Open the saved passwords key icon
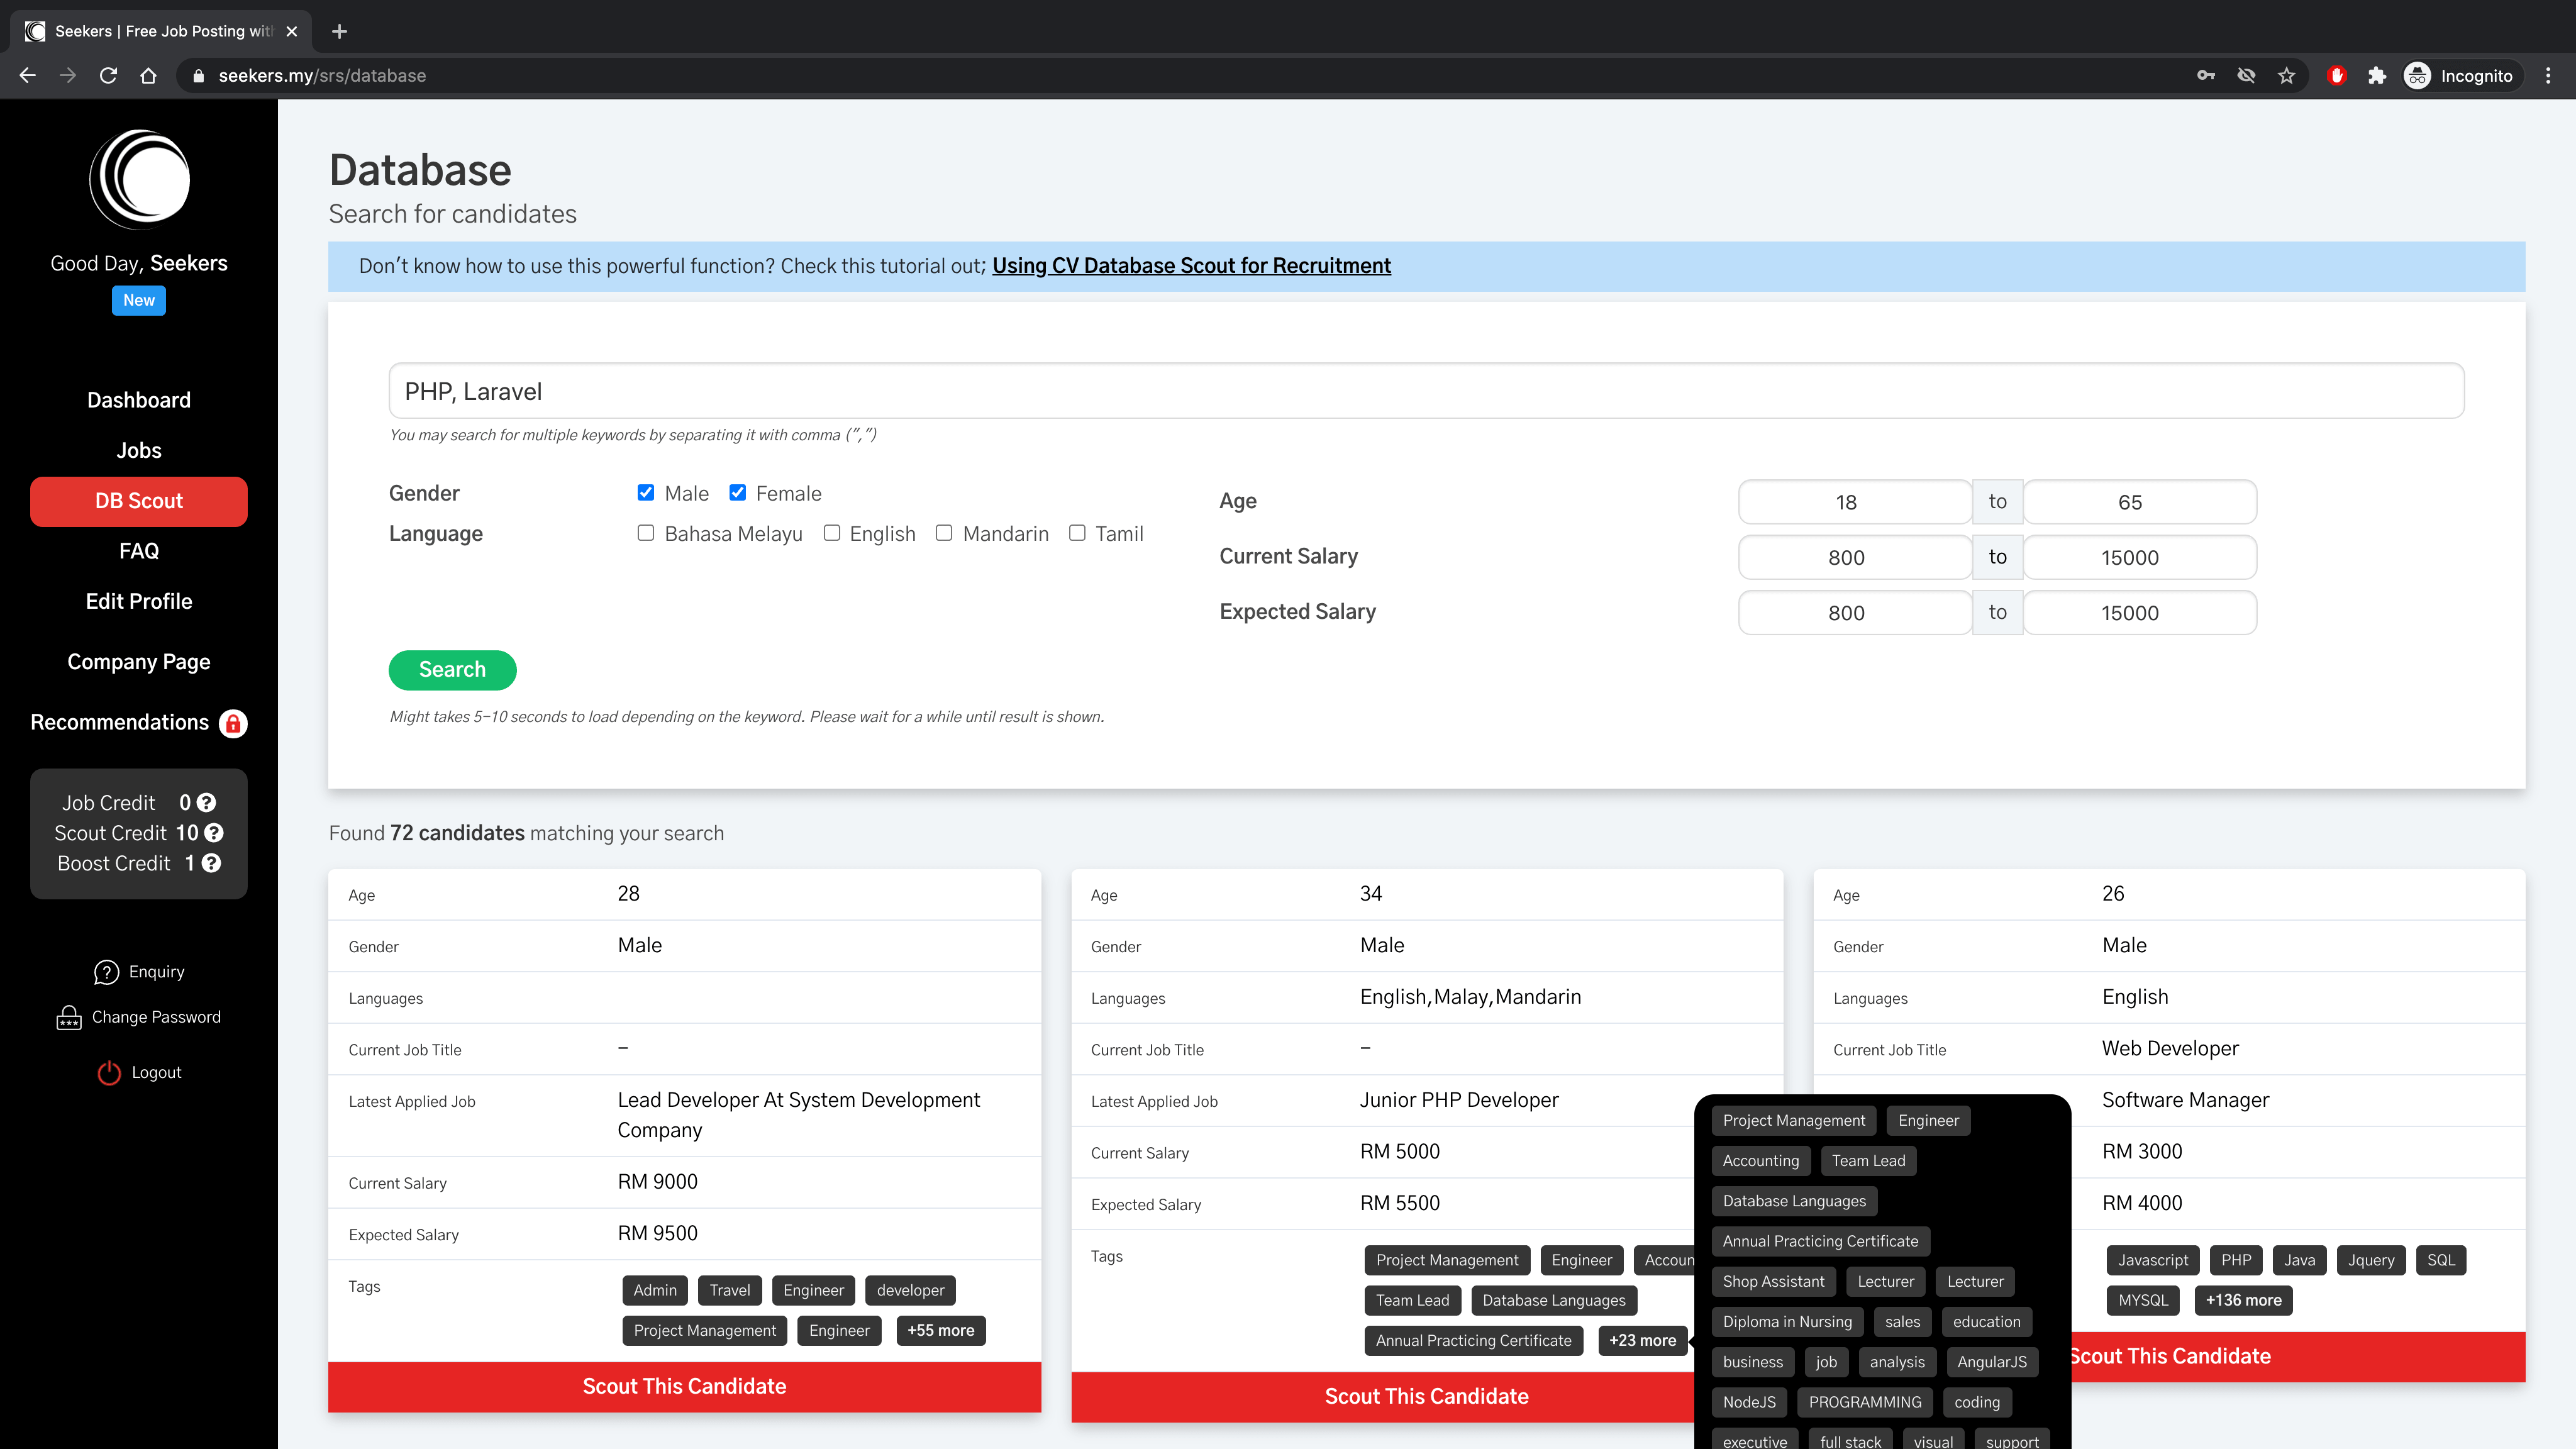This screenshot has height=1449, width=2576. (x=2205, y=76)
